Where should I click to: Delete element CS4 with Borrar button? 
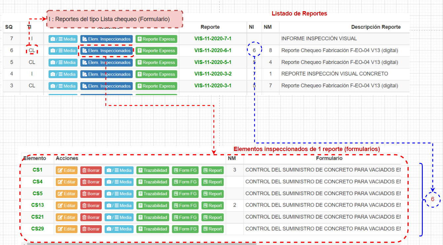tap(91, 182)
